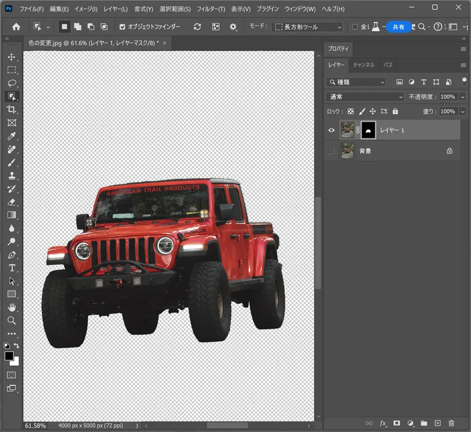471x432 pixels.
Task: Show all objects overlay icon
Action: coord(216,27)
